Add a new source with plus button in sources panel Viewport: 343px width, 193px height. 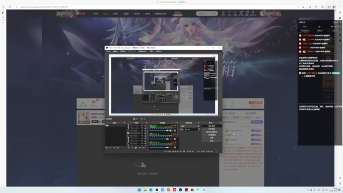129,148
